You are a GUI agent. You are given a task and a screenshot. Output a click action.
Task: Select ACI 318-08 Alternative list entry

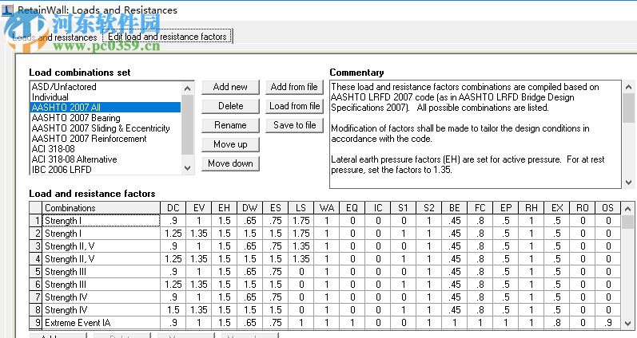click(x=106, y=159)
